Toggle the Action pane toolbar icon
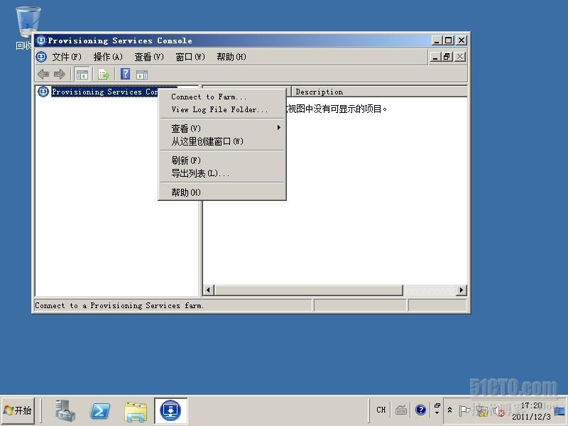Viewport: 568px width, 426px height. click(142, 75)
